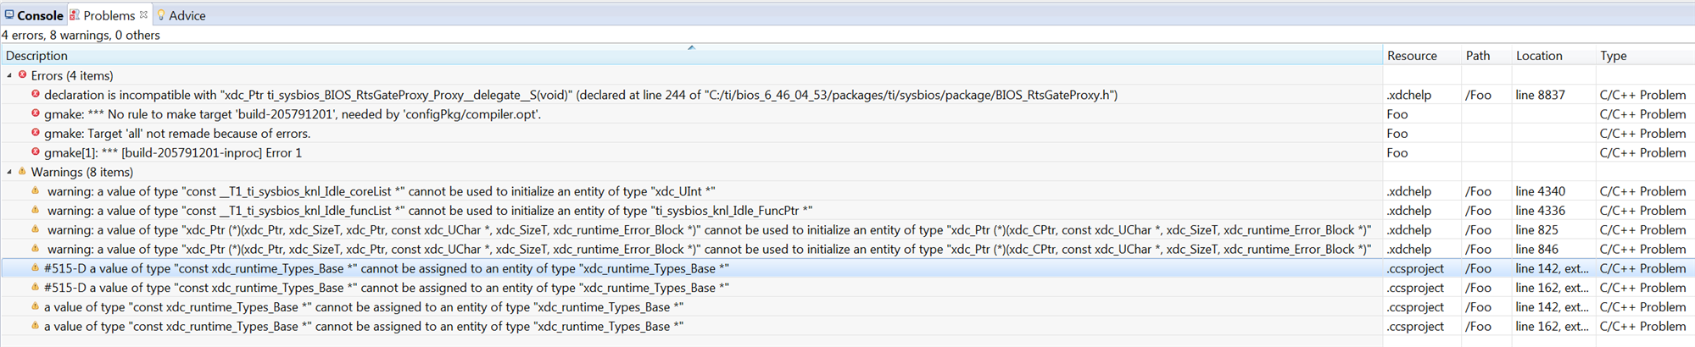Click error icon for gmake[1] Error 1 row
The height and width of the screenshot is (347, 1695).
point(36,152)
